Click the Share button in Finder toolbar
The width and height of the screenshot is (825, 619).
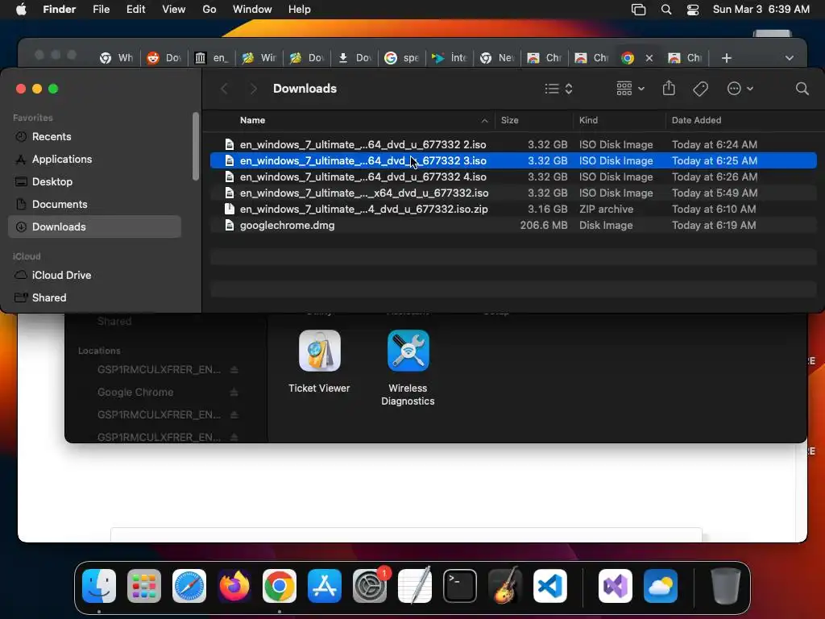(669, 88)
